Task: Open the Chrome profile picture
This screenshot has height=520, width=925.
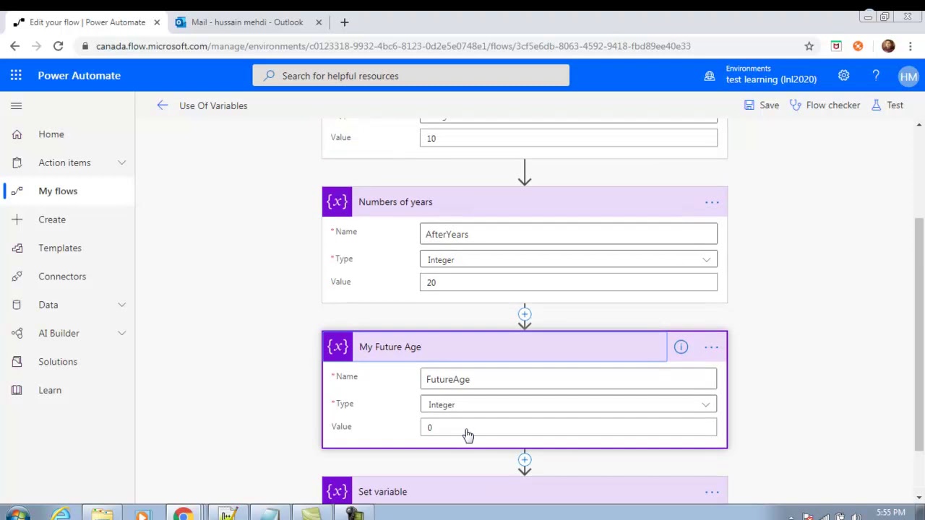Action: [x=888, y=46]
